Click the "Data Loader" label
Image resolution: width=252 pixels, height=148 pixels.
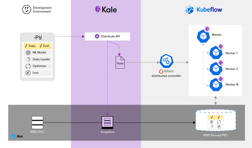coord(41,59)
